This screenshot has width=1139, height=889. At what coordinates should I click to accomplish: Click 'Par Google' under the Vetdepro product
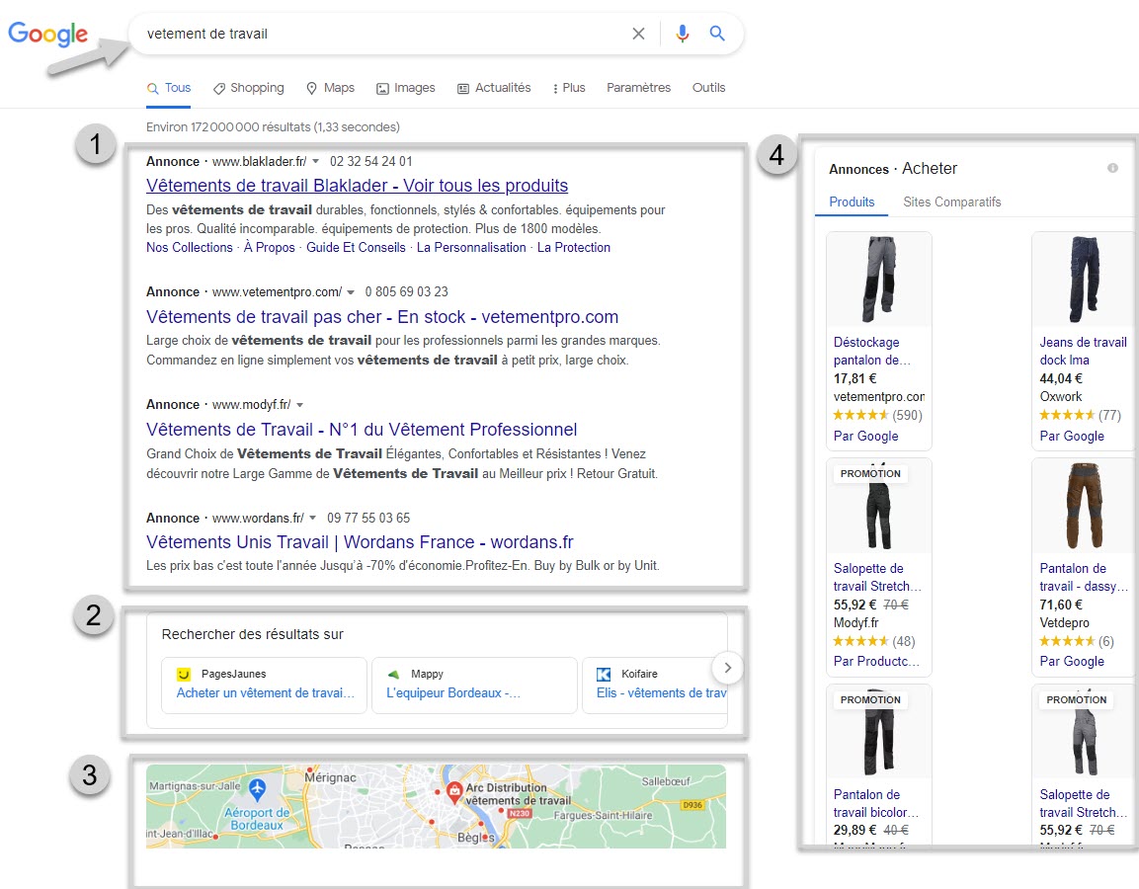[x=1072, y=661]
